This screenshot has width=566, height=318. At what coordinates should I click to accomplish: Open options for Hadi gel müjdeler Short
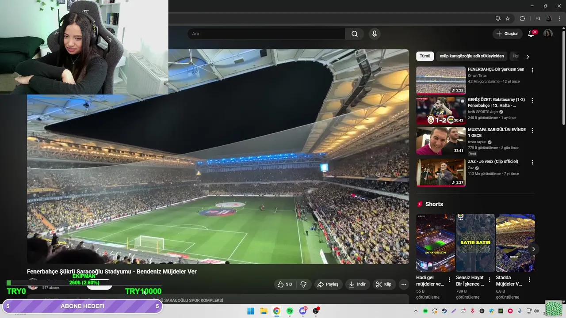[450, 280]
